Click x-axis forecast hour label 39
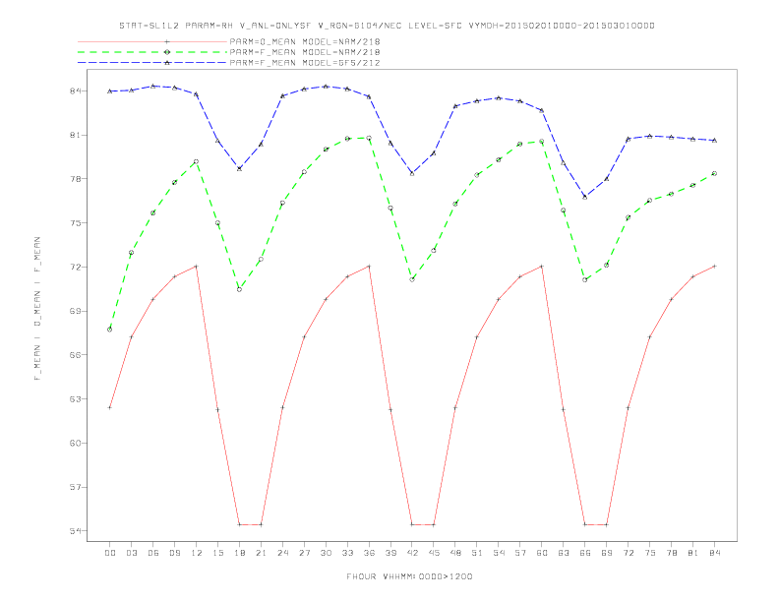This screenshot has width=779, height=602. pos(390,553)
